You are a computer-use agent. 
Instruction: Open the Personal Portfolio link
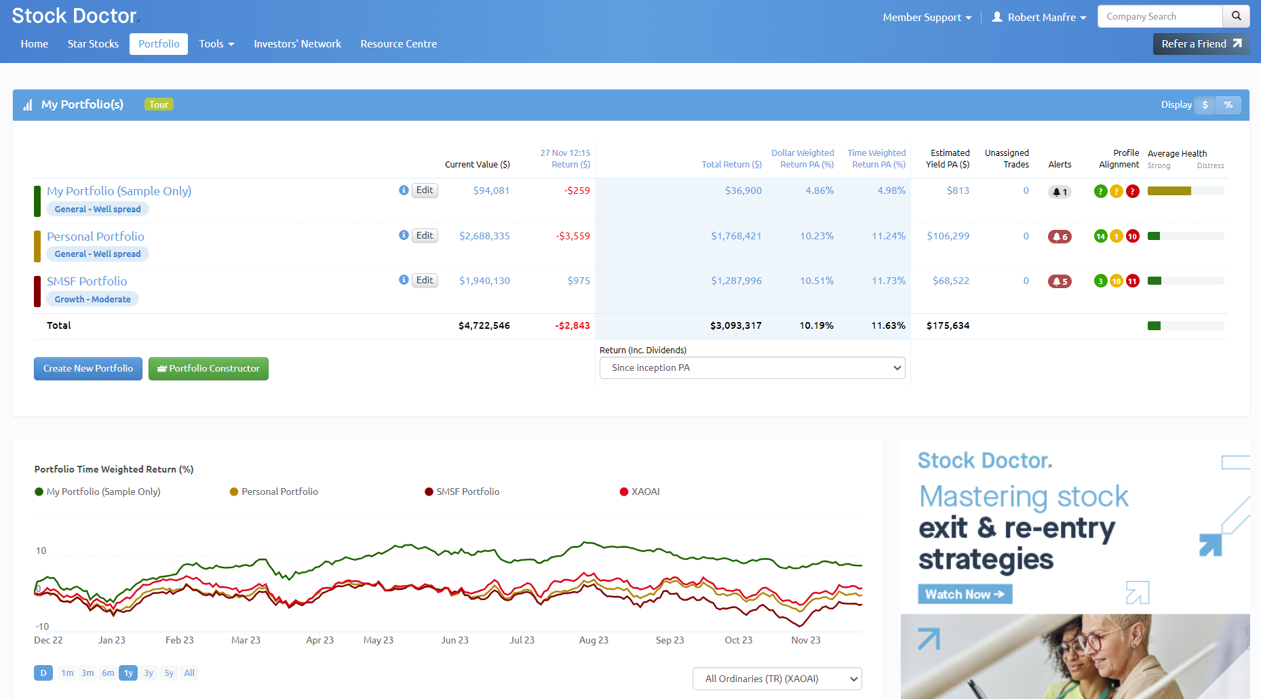click(x=96, y=236)
